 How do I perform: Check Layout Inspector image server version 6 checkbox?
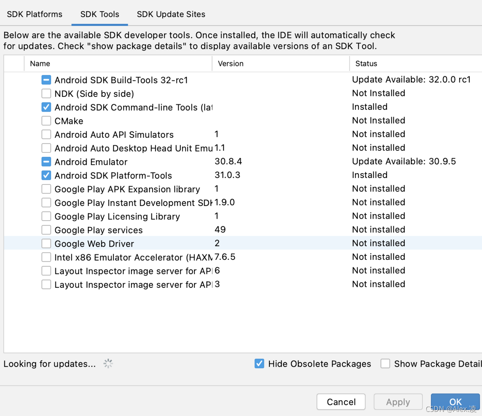pos(46,271)
